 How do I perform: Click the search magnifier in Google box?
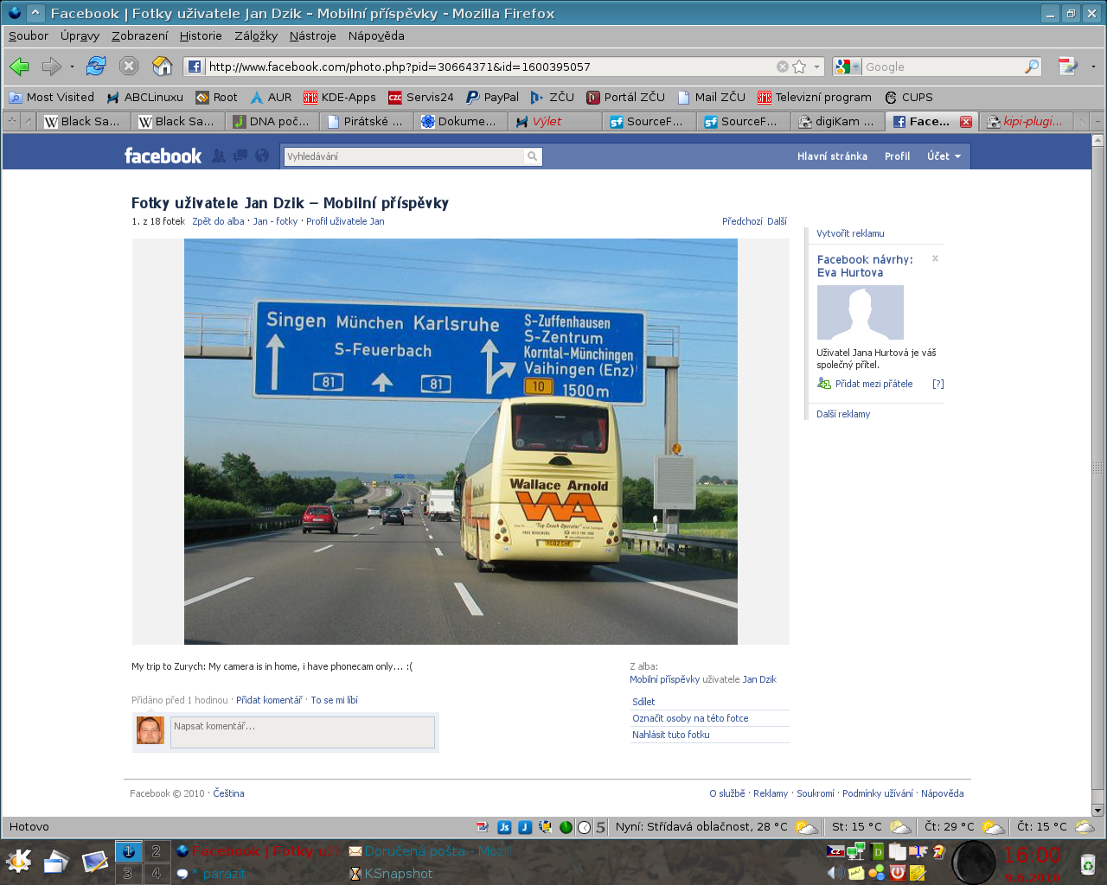[x=1031, y=67]
